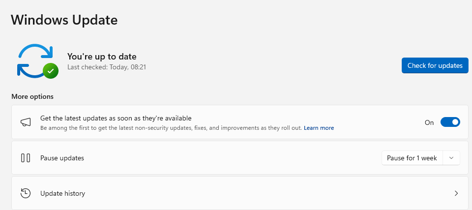The height and width of the screenshot is (210, 472).
Task: Click the Update history clock icon
Action: pos(26,193)
